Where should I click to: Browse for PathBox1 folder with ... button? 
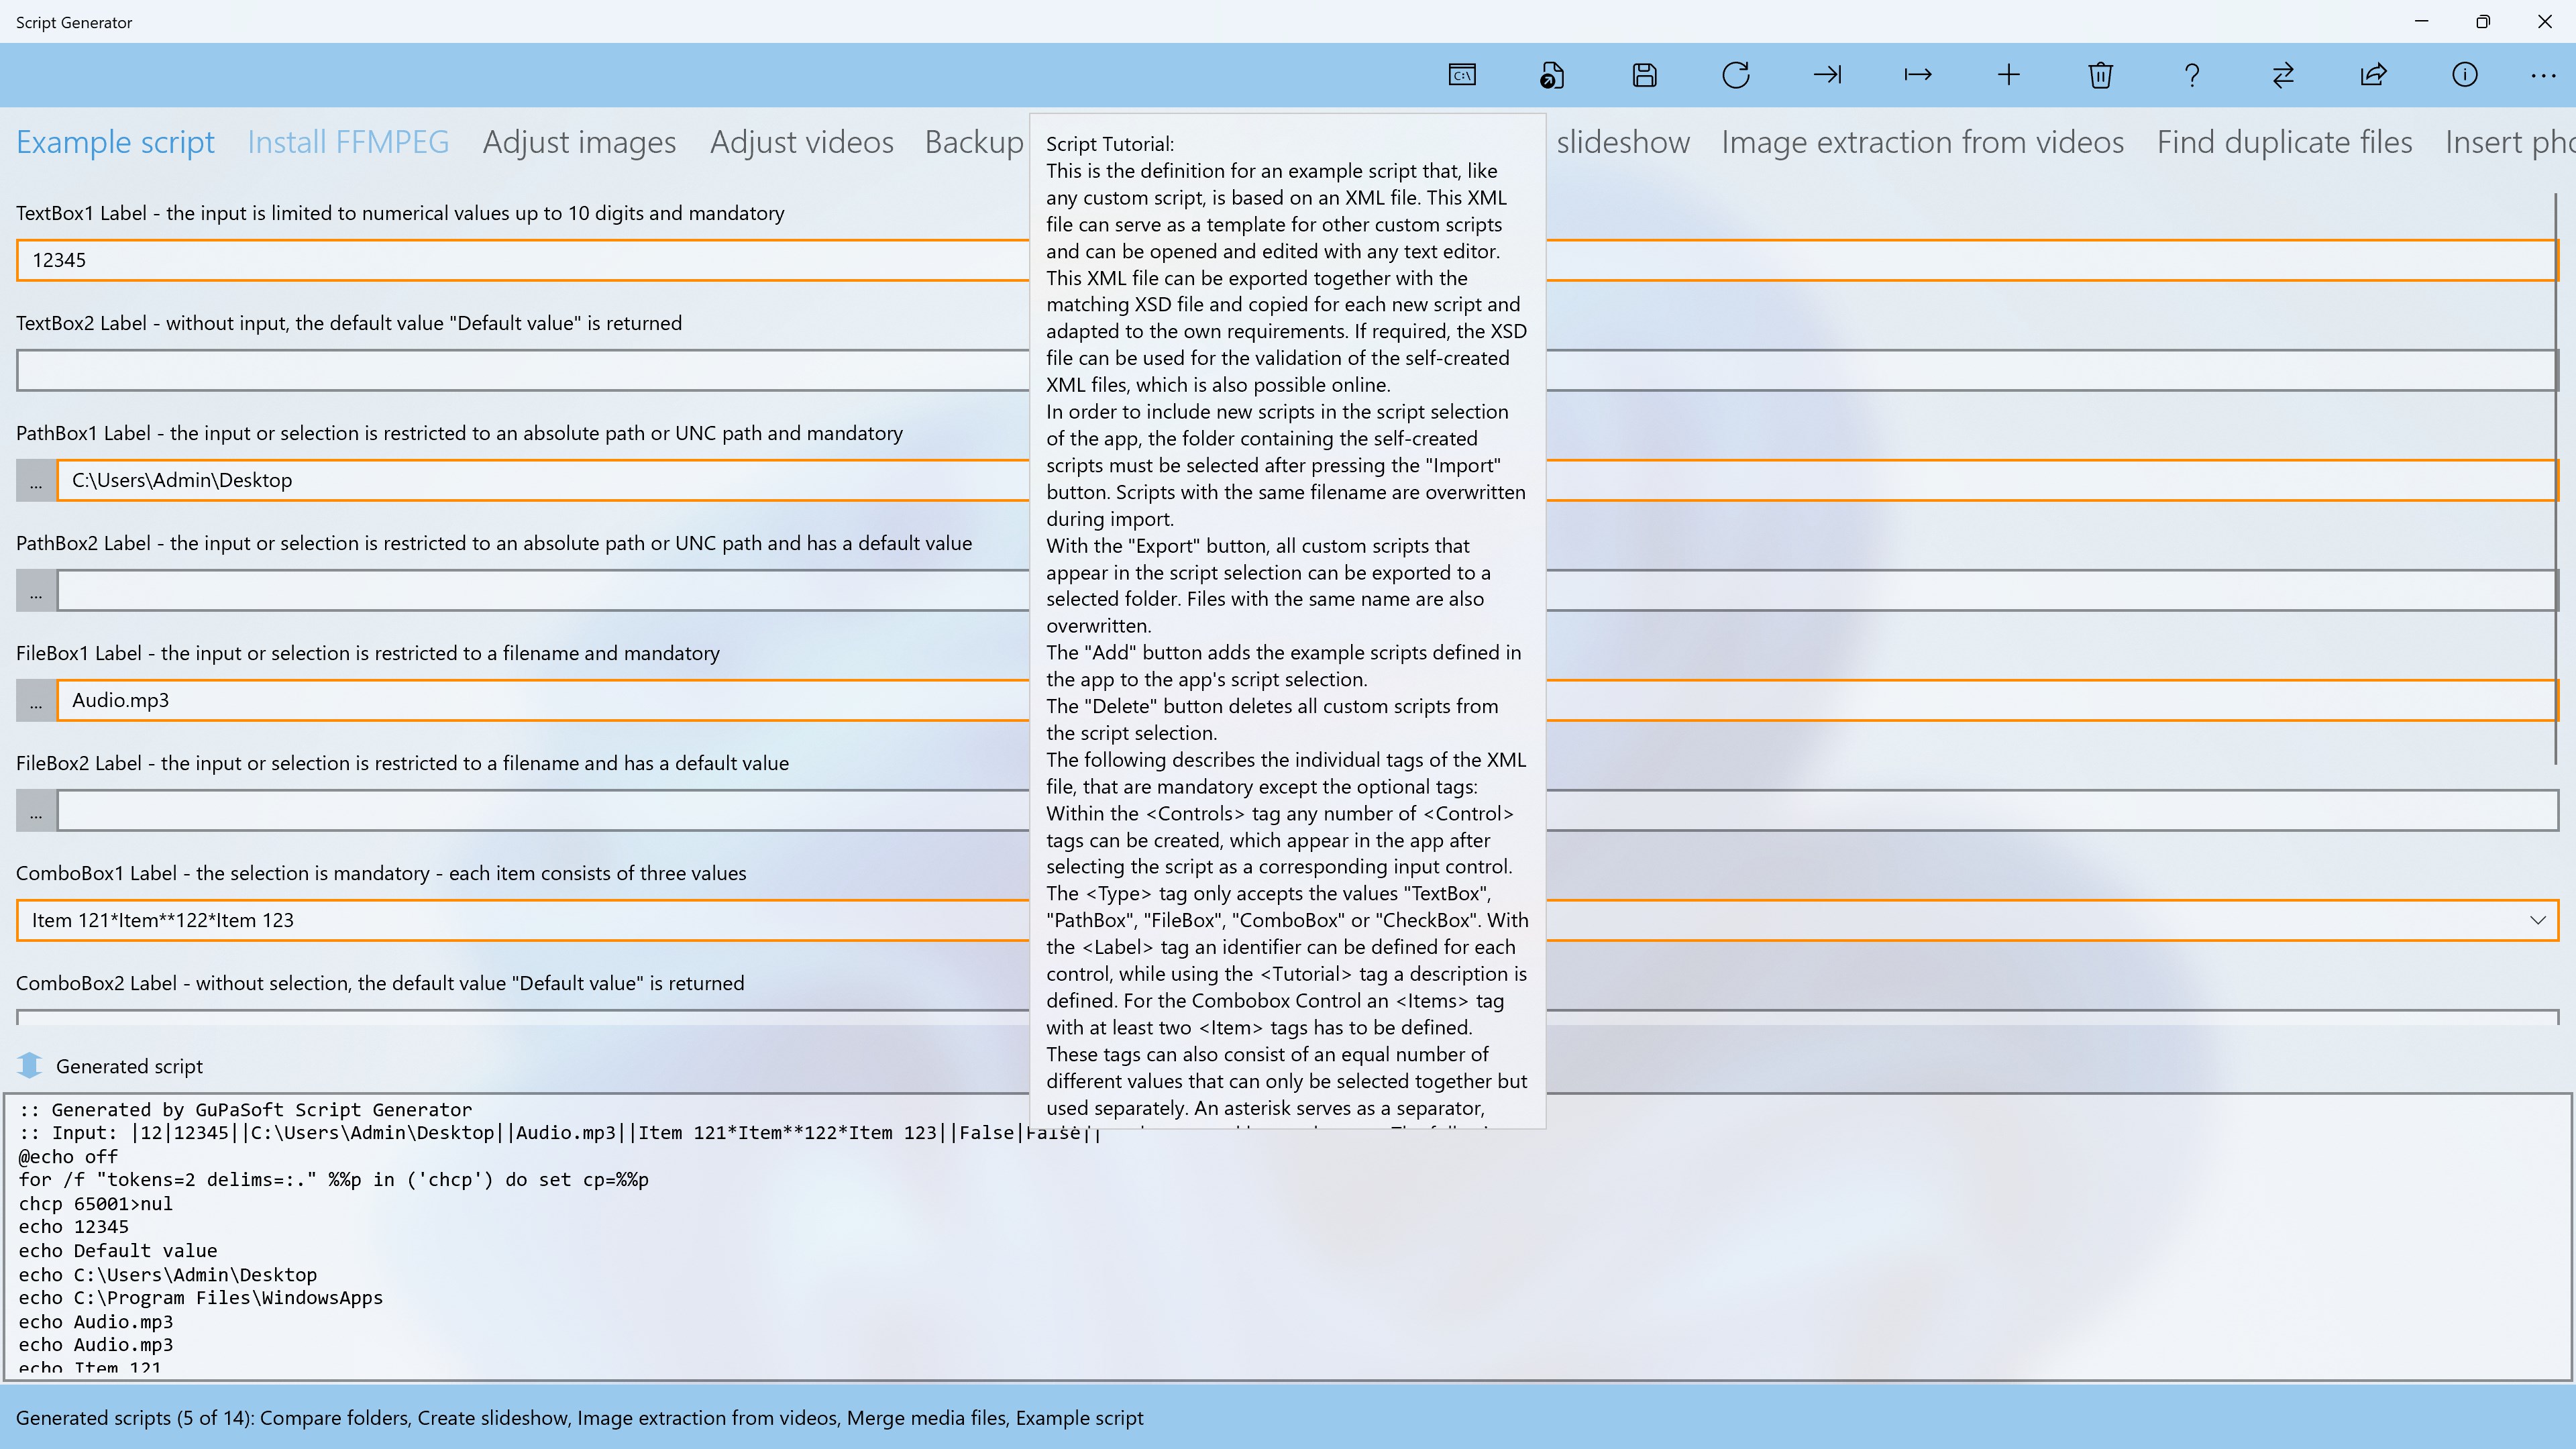click(x=36, y=481)
